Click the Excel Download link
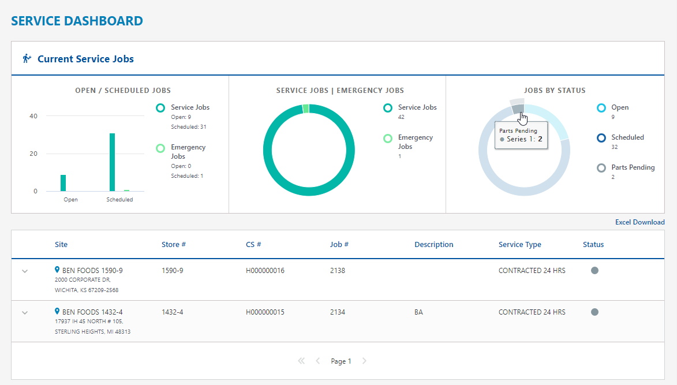This screenshot has height=385, width=677. [x=639, y=222]
